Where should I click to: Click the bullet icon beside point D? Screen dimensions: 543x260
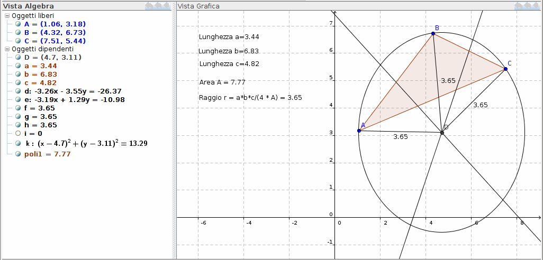(x=18, y=57)
